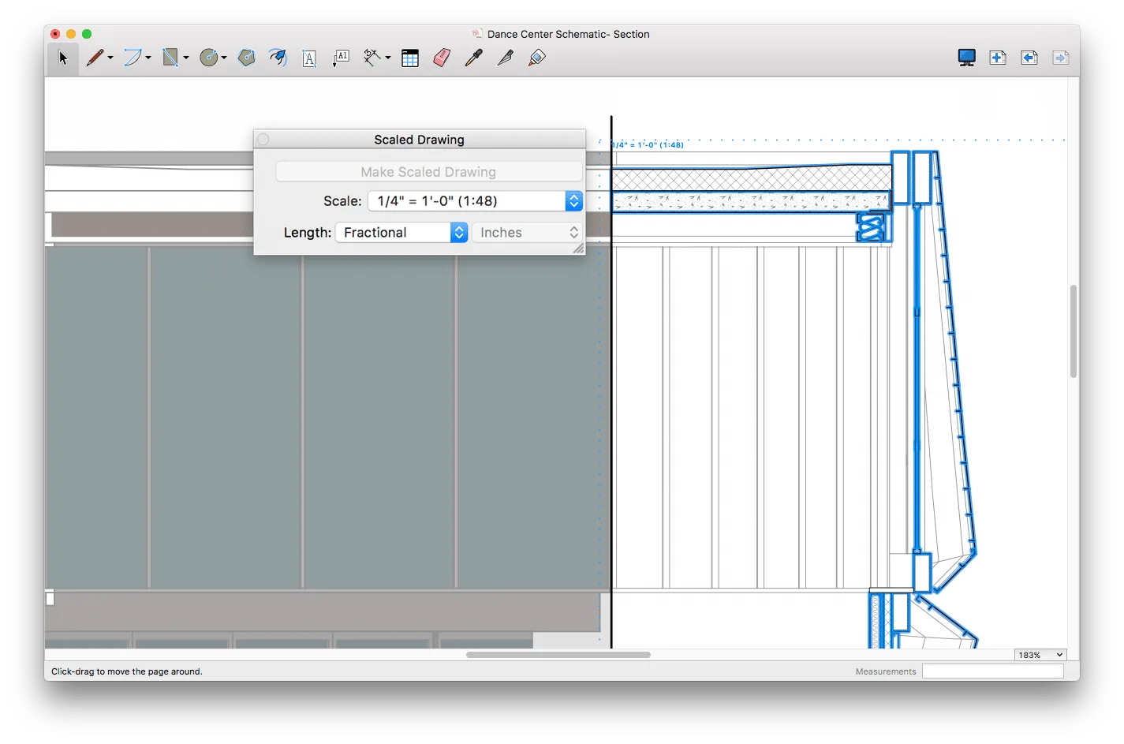
Task: Click the 1/4" = 1'-0" (1:48) viewport label
Action: point(648,144)
